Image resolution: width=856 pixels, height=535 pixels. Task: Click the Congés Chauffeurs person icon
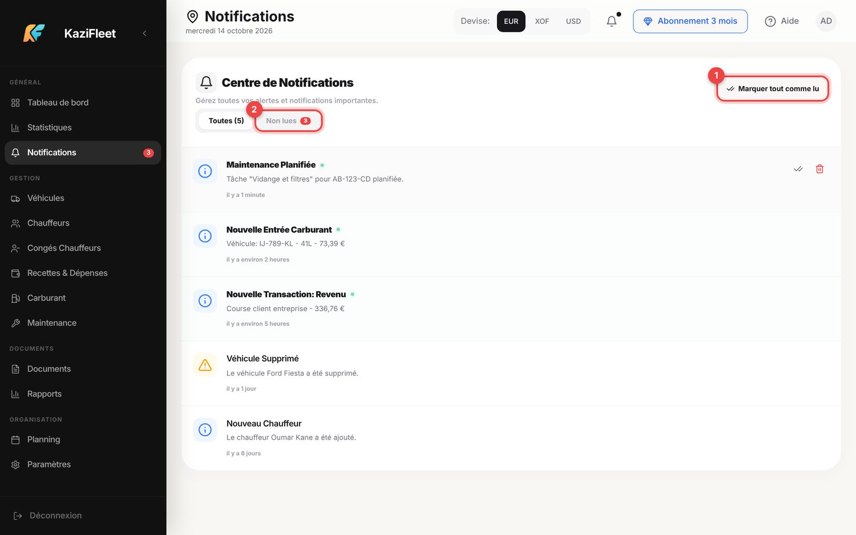click(15, 248)
